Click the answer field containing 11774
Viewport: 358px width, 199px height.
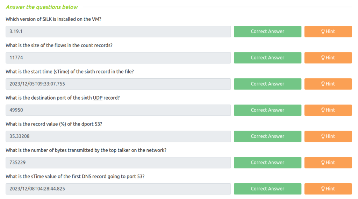118,58
